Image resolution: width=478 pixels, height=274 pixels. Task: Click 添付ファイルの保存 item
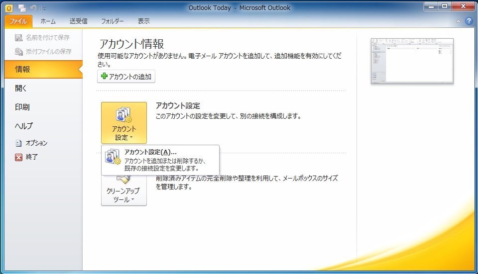(x=43, y=51)
